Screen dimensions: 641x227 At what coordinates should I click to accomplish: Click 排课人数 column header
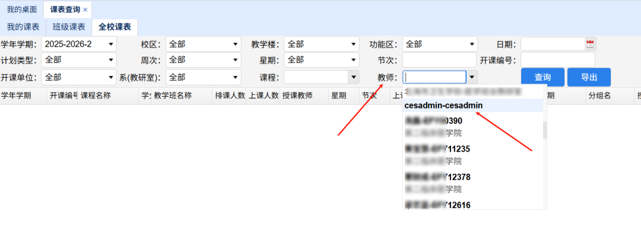229,96
